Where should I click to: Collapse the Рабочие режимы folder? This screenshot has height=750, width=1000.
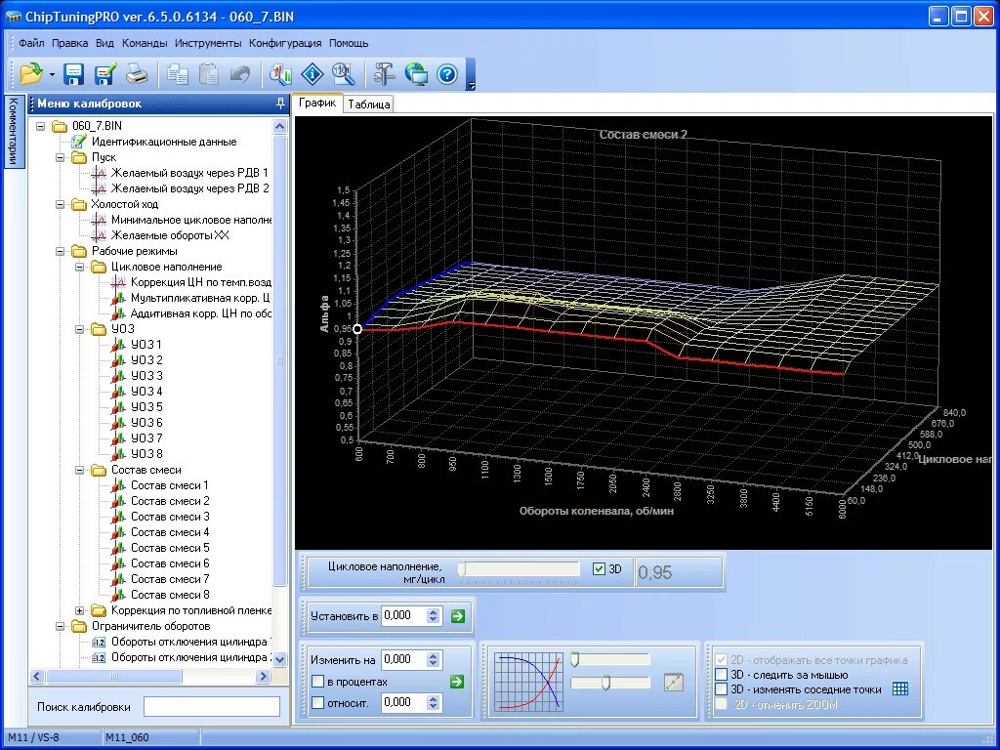(x=60, y=251)
